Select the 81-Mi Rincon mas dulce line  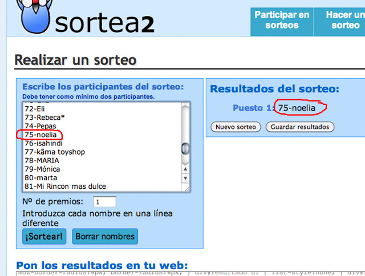(65, 186)
